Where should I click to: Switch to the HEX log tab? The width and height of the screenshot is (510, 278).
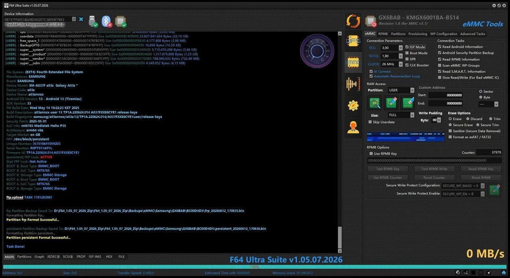click(109, 257)
